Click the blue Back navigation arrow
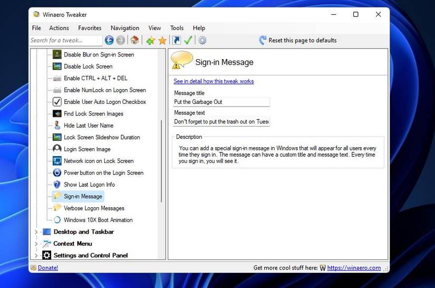Viewport: 435px width, 288px height. click(x=109, y=41)
